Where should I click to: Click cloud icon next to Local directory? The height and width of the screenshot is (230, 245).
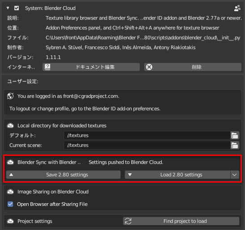click(x=10, y=125)
